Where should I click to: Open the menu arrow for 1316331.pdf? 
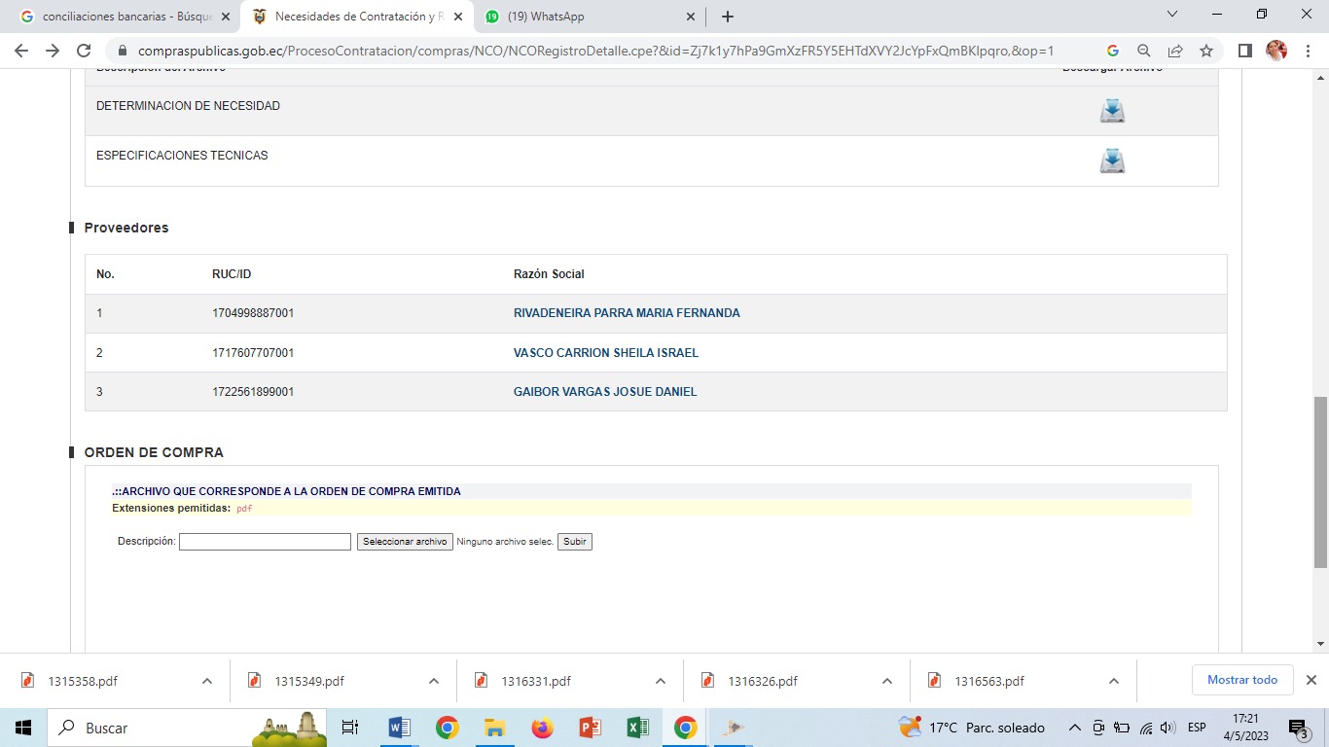pos(661,681)
